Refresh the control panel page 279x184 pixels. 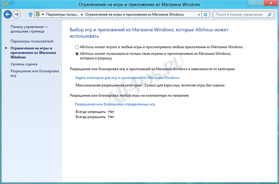pos(205,14)
